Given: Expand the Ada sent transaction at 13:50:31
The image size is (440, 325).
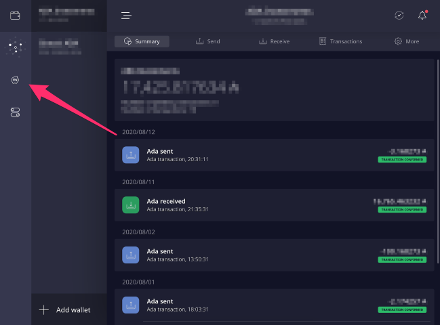Looking at the screenshot, I should (274, 255).
